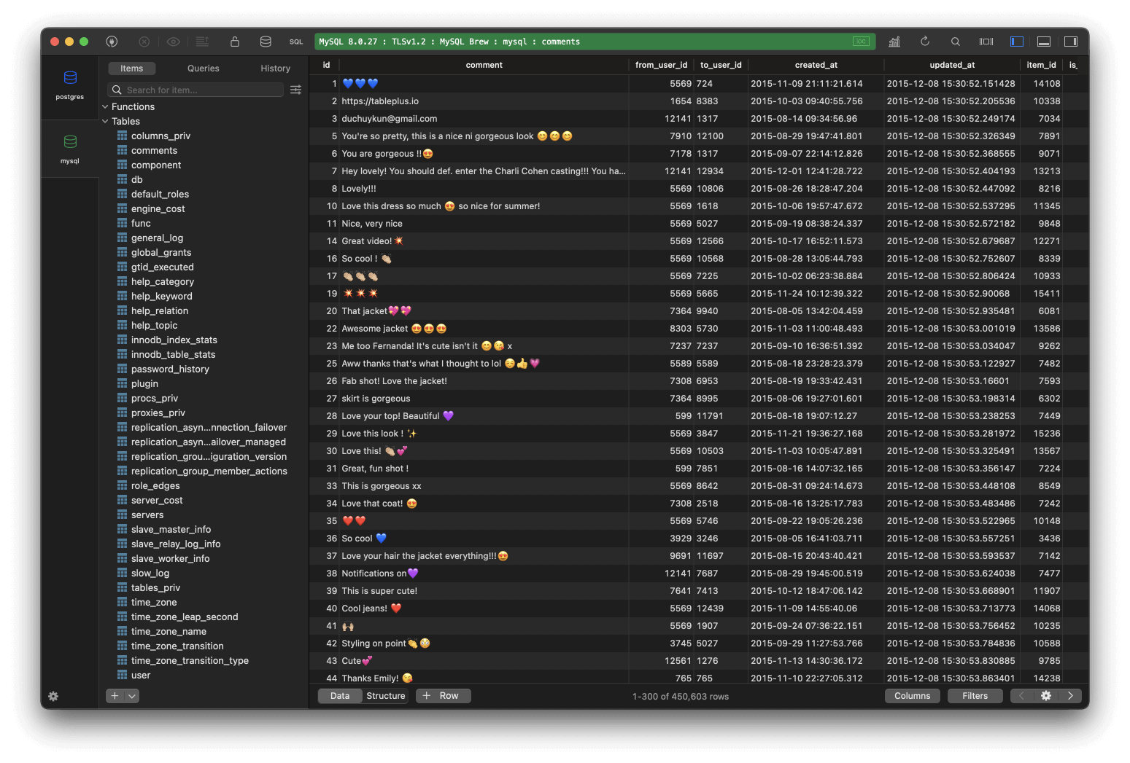Open the Queries tab
1130x763 pixels.
(203, 68)
